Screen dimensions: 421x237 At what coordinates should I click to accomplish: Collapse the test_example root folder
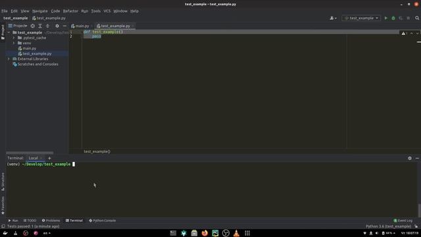point(9,32)
